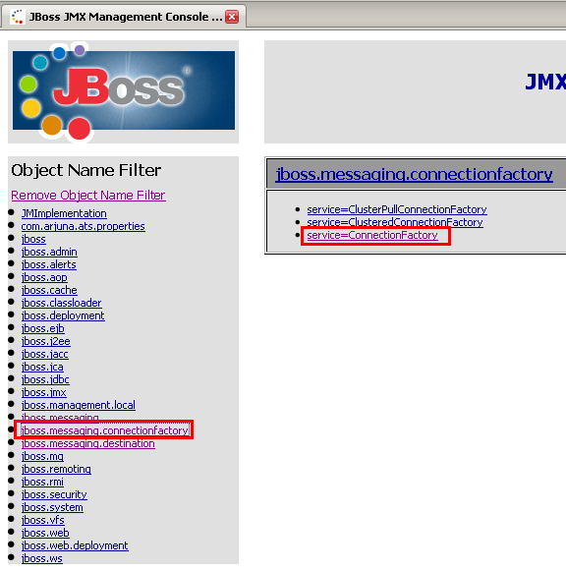Open jboss.web.deployment domain link
The height and width of the screenshot is (572, 566).
click(75, 545)
